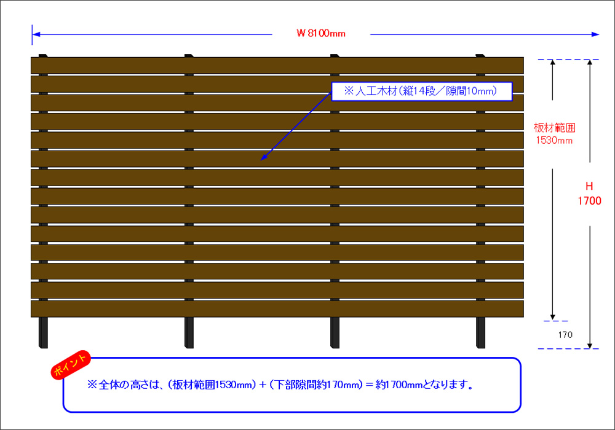Click the tip of the blue callout arrow

[262, 159]
